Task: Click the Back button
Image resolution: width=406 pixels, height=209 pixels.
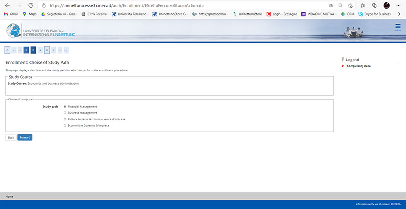Action: (x=11, y=137)
